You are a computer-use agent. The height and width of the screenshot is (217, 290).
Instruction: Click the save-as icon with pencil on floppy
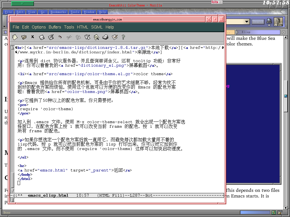click(51, 37)
